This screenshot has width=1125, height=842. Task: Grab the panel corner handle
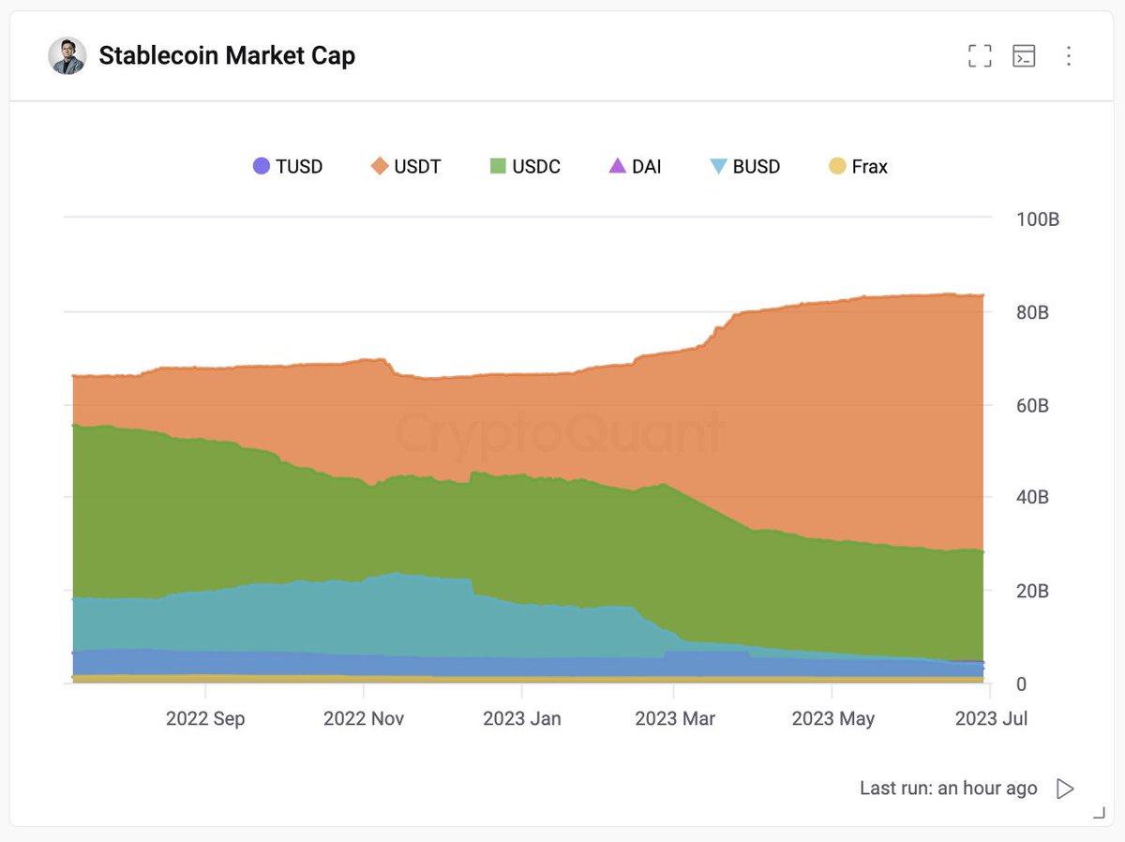pyautogui.click(x=1099, y=814)
